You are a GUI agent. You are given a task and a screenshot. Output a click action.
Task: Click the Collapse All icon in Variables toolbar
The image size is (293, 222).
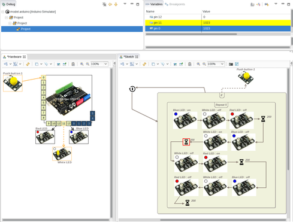click(x=267, y=4)
